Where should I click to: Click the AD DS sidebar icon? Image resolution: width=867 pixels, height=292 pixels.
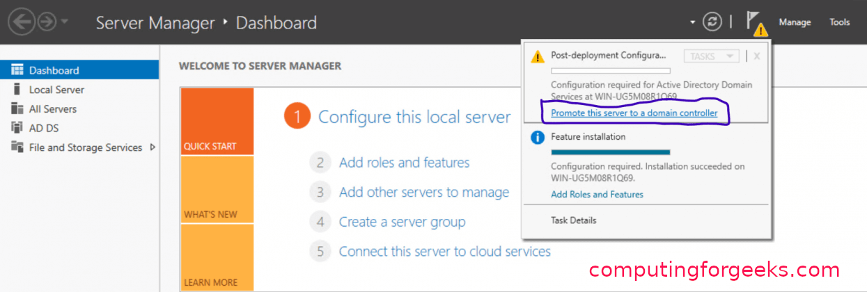pos(17,128)
